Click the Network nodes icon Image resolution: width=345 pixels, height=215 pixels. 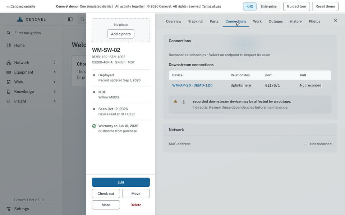[x=9, y=62]
